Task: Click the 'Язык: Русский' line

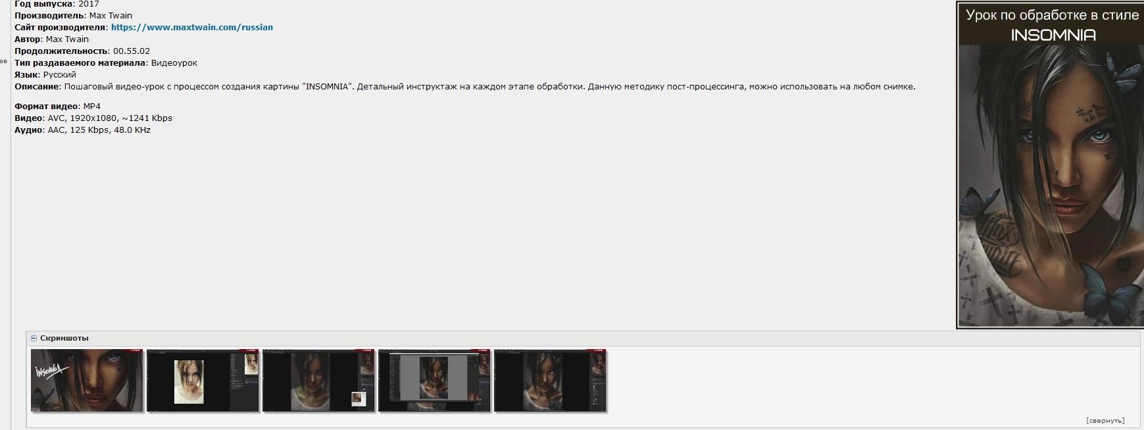Action: (45, 75)
